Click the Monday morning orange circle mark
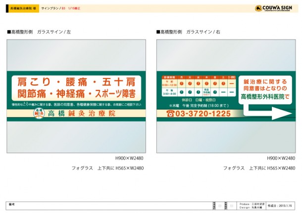302x213 pixels. coord(181,84)
